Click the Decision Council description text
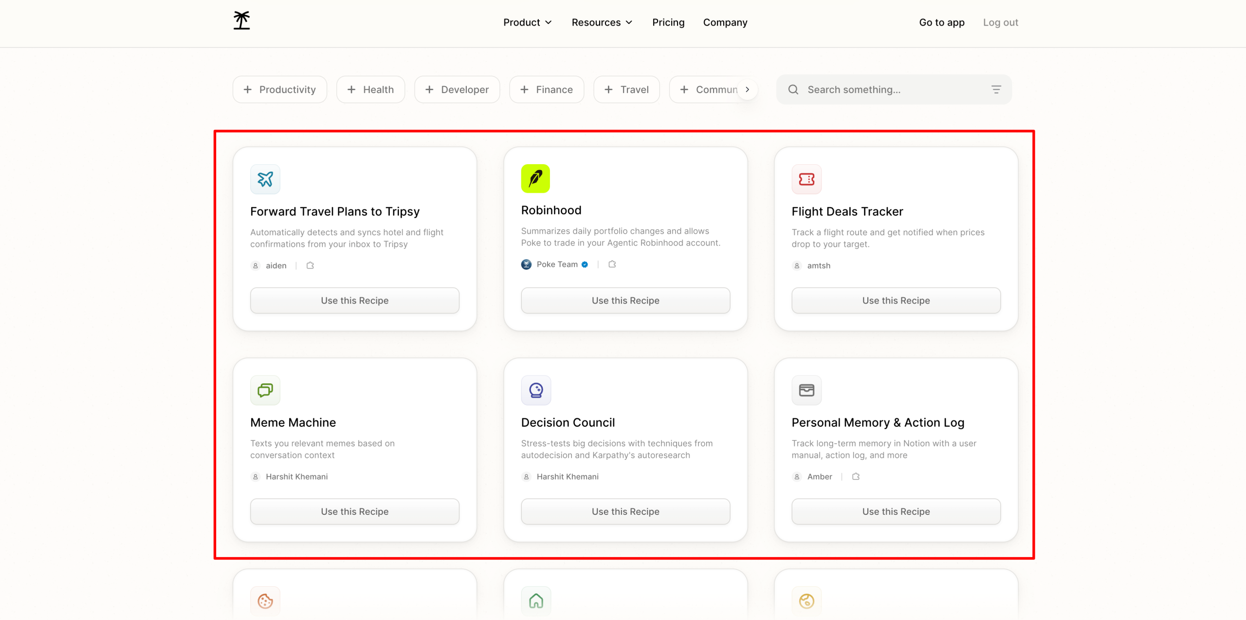 tap(617, 449)
